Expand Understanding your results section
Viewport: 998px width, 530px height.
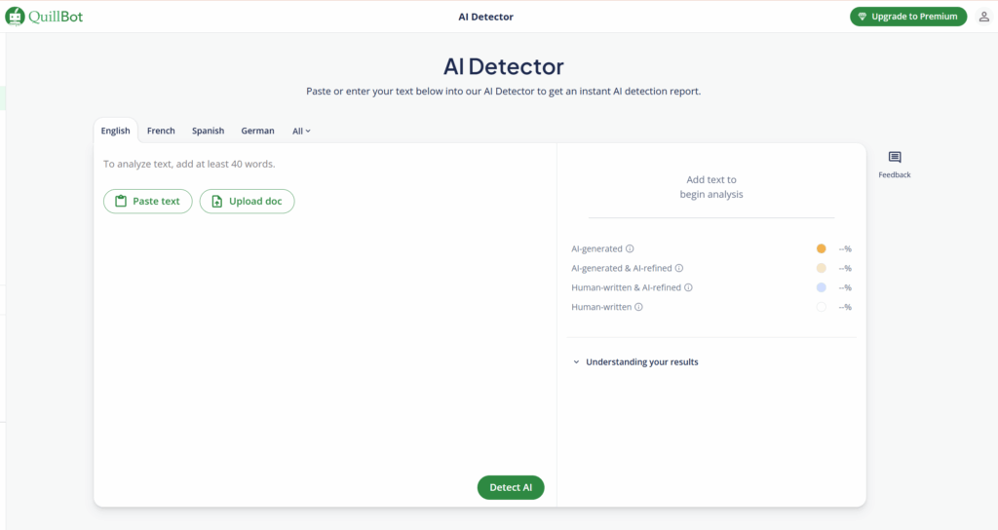[641, 361]
